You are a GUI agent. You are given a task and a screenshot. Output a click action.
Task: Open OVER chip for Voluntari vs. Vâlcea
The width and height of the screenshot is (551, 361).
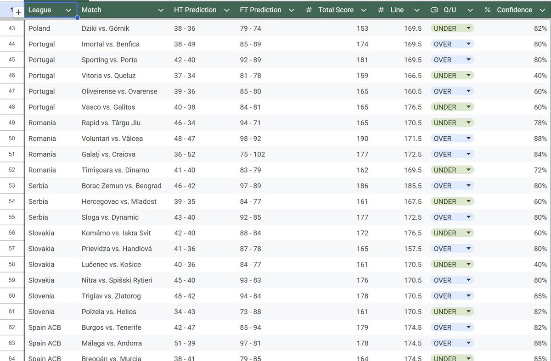452,139
